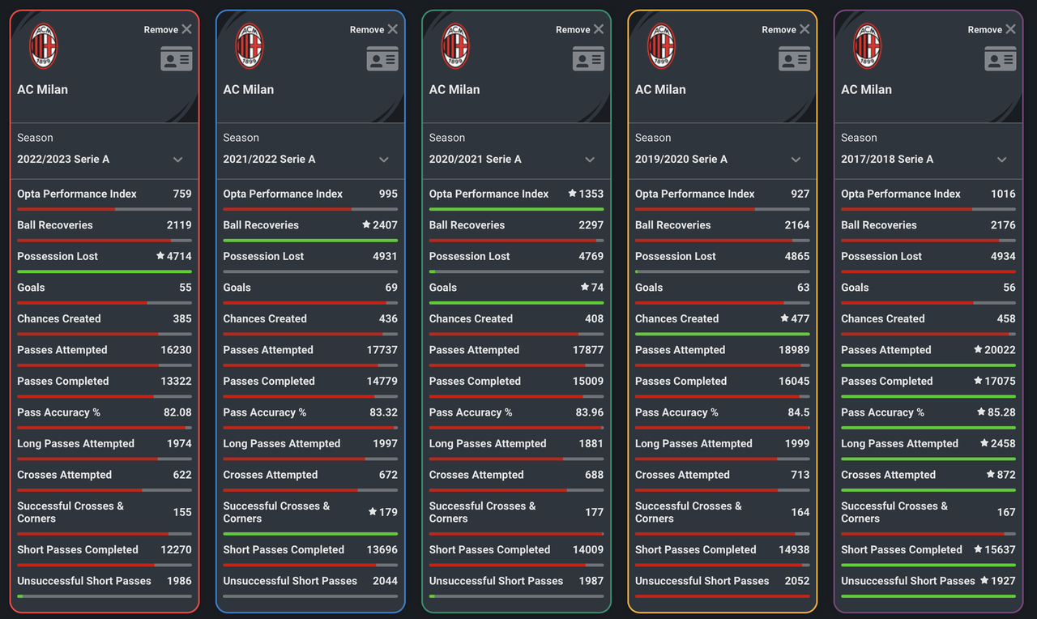Click the Opta Performance Index value 927
The height and width of the screenshot is (619, 1037).
pyautogui.click(x=800, y=194)
